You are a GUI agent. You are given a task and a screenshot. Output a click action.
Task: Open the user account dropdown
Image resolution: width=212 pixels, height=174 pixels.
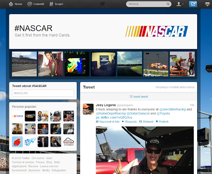(x=180, y=4)
